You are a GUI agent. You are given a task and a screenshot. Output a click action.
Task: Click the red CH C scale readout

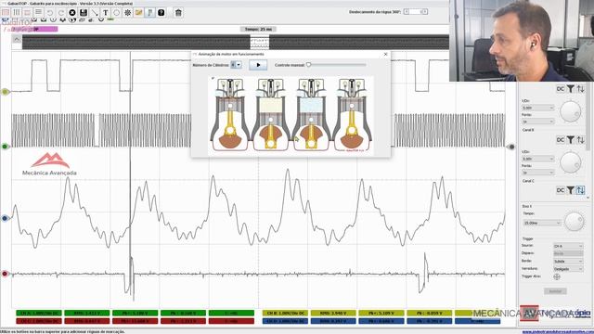pos(39,321)
